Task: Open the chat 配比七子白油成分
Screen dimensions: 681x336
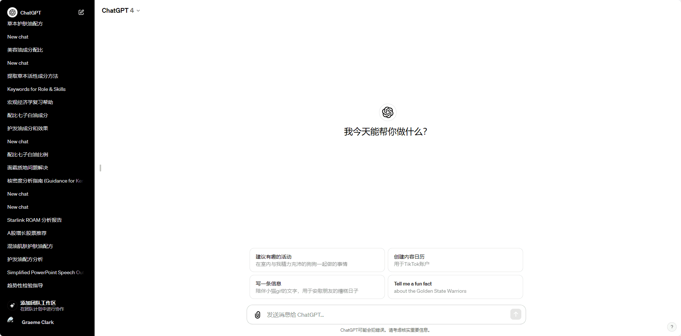Action: [28, 115]
